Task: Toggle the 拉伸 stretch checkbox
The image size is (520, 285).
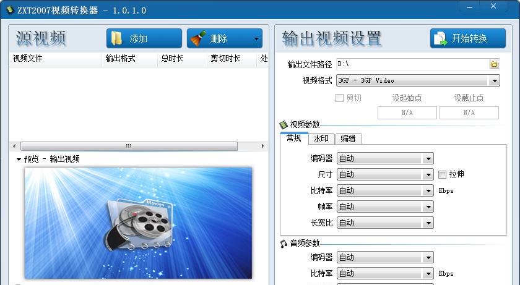Action: click(x=442, y=174)
